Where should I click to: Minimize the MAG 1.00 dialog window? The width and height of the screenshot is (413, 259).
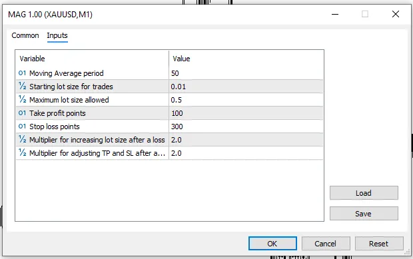pos(335,14)
